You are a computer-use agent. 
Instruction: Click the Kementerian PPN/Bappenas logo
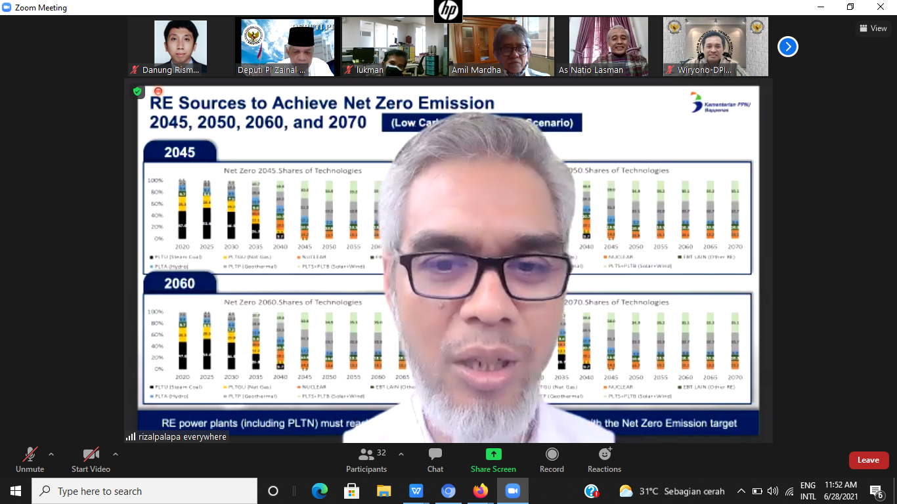pos(720,103)
